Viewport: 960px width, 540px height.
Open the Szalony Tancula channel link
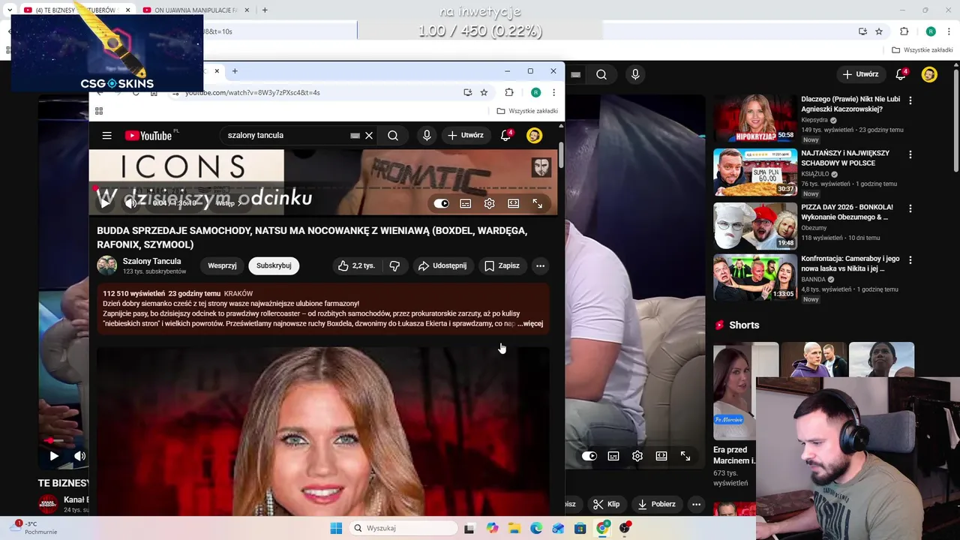click(x=151, y=261)
